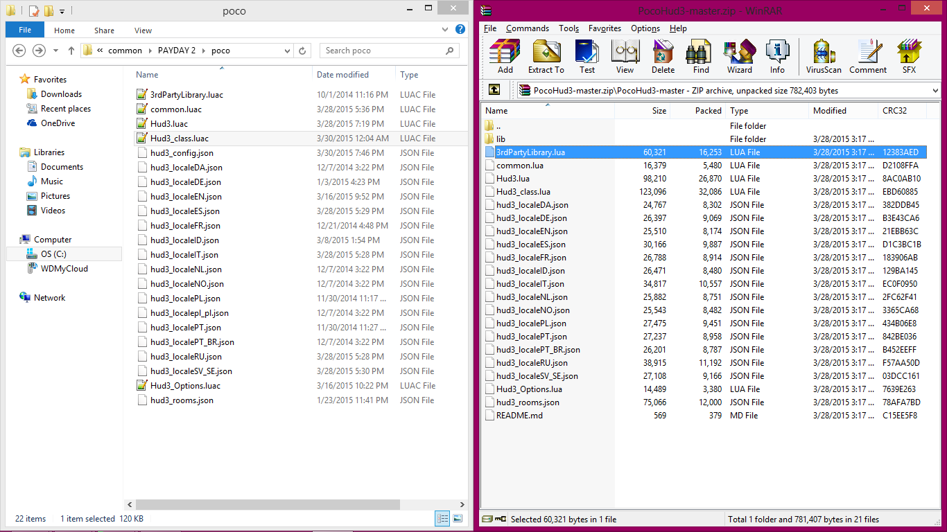Sort Explorer files by Type column

coord(430,75)
